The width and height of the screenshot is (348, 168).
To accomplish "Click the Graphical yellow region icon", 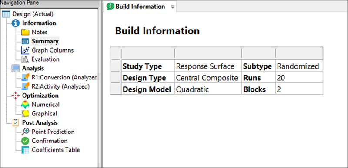I will (25, 114).
